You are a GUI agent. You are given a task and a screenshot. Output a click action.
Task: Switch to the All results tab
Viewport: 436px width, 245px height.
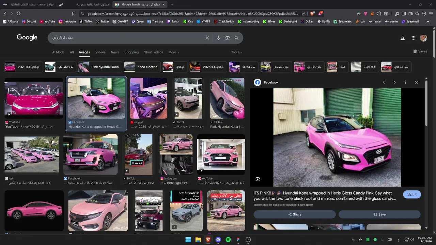coord(72,52)
